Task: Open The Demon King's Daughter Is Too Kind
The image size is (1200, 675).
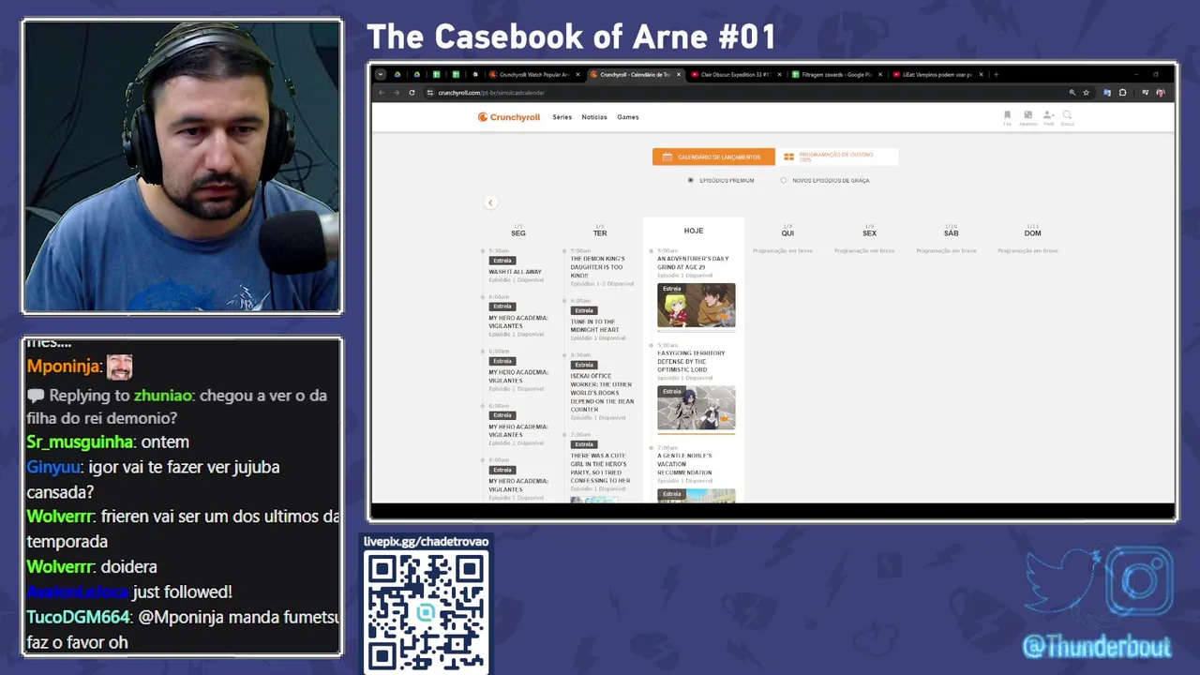Action: pos(597,267)
